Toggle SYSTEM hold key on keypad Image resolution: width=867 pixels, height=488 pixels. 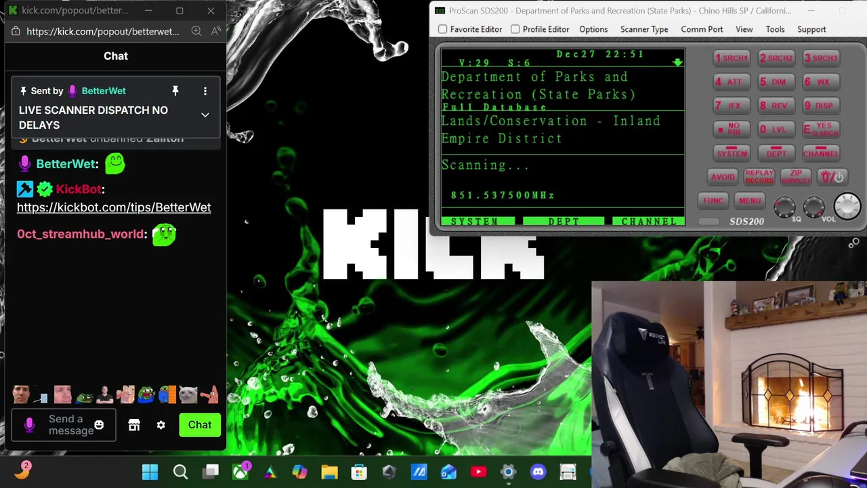pos(732,153)
